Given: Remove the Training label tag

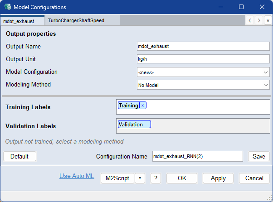Looking at the screenshot, I should (142, 106).
